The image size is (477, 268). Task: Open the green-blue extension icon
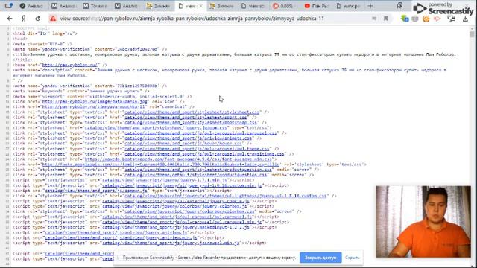(405, 19)
